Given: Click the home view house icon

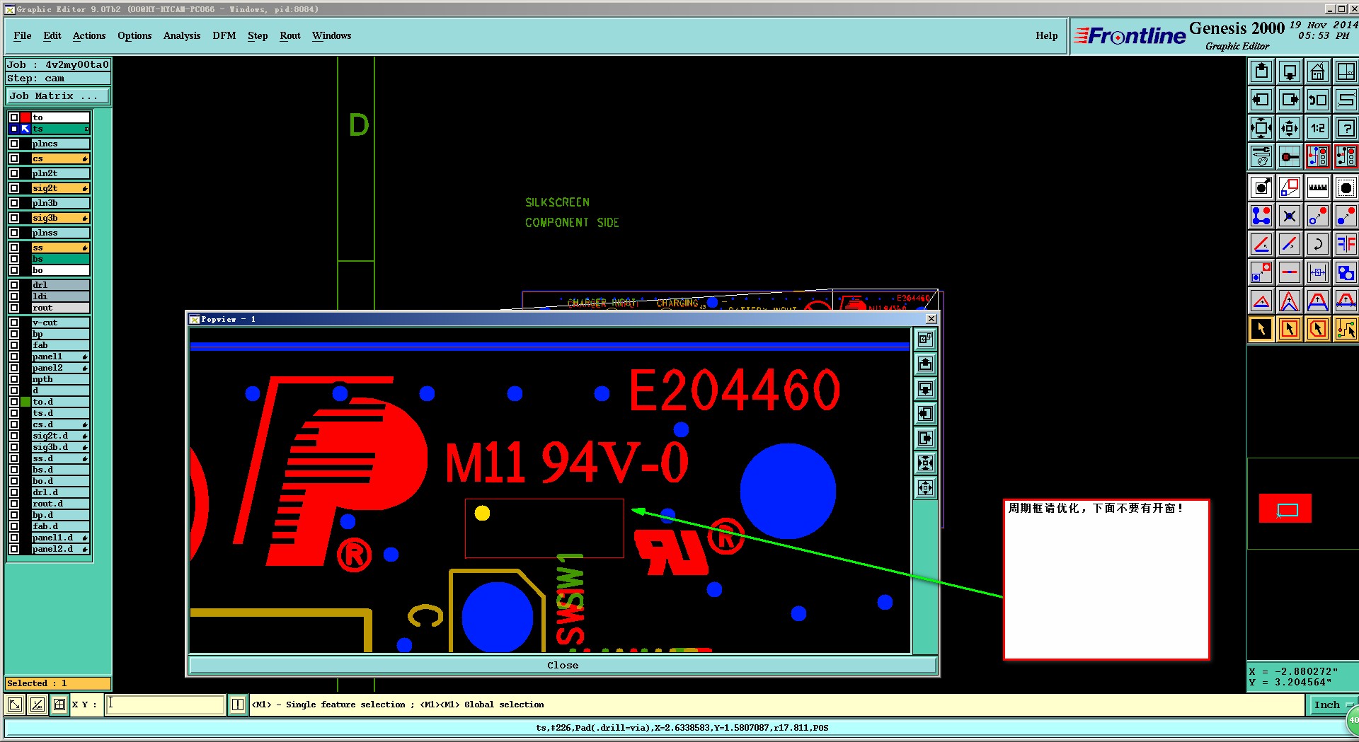Looking at the screenshot, I should (1318, 71).
